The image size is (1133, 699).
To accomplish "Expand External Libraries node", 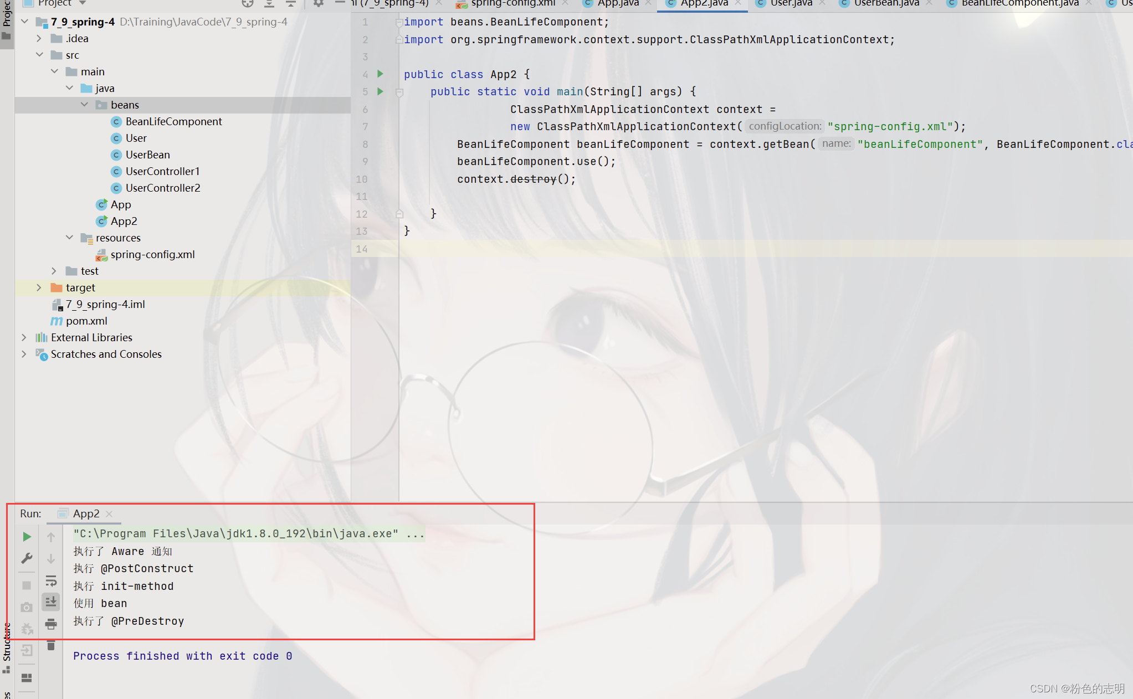I will (x=24, y=337).
